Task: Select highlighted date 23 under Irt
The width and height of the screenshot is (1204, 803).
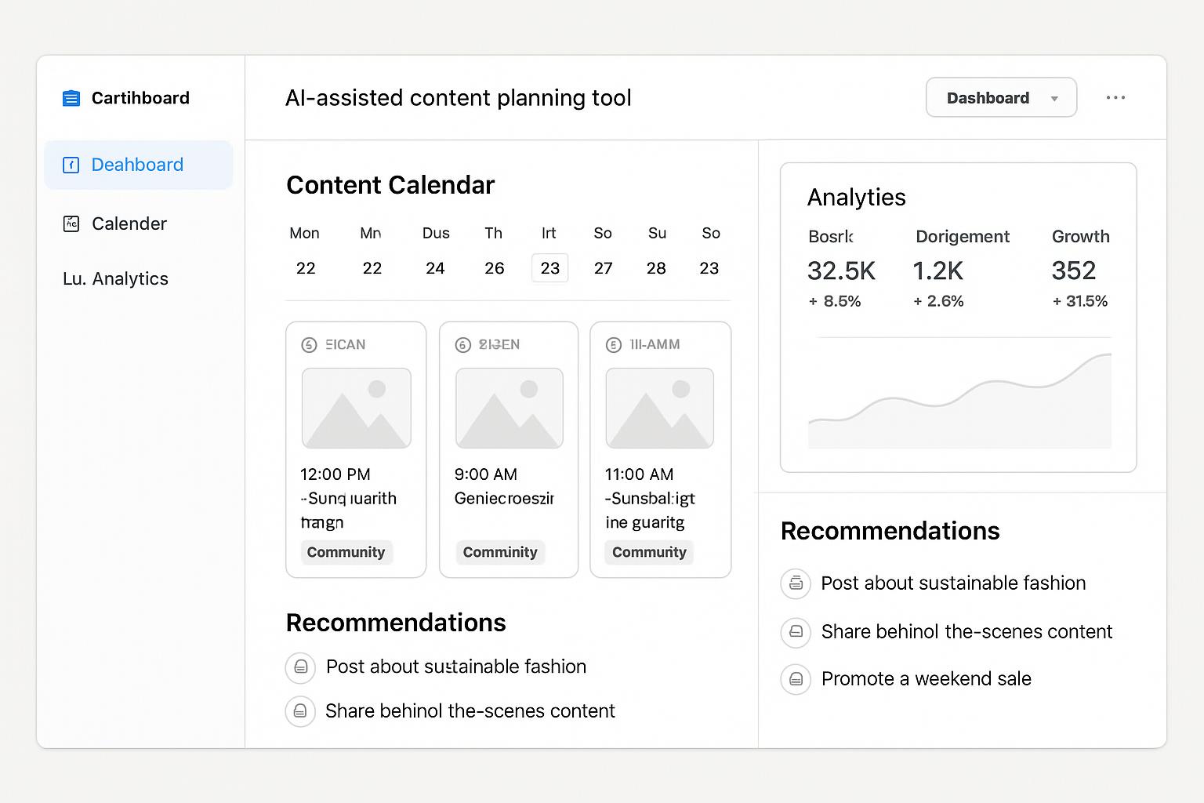Action: tap(550, 268)
